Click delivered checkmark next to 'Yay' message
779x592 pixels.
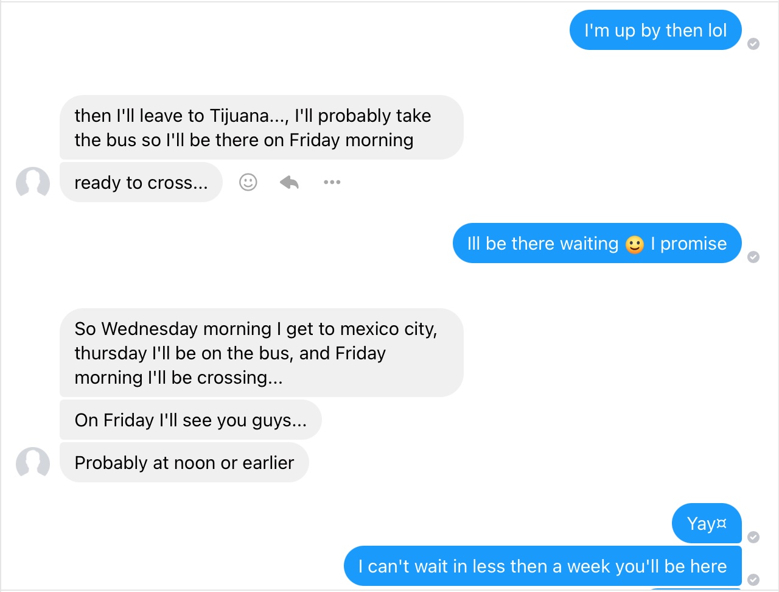[753, 537]
